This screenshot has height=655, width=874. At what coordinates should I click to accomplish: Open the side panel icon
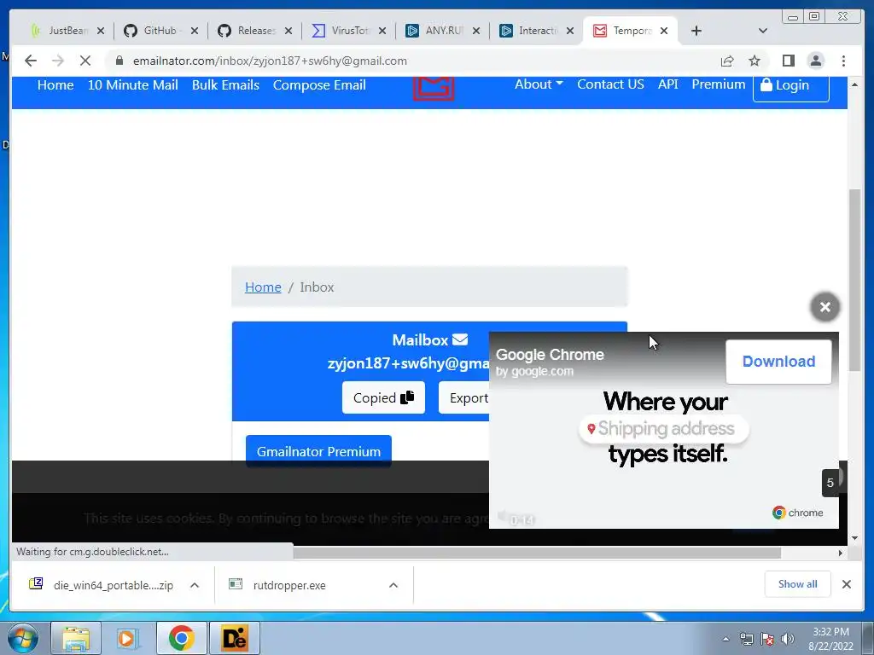pos(788,61)
